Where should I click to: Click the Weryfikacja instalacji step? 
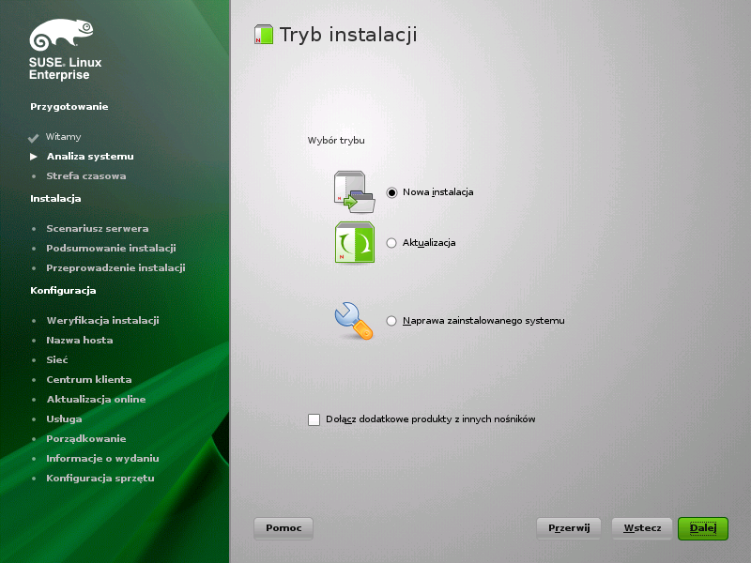pos(103,321)
